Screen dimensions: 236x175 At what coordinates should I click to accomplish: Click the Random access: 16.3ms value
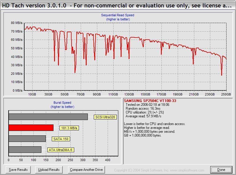[143, 108]
